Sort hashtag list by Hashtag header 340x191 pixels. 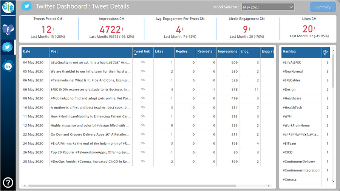[301, 52]
